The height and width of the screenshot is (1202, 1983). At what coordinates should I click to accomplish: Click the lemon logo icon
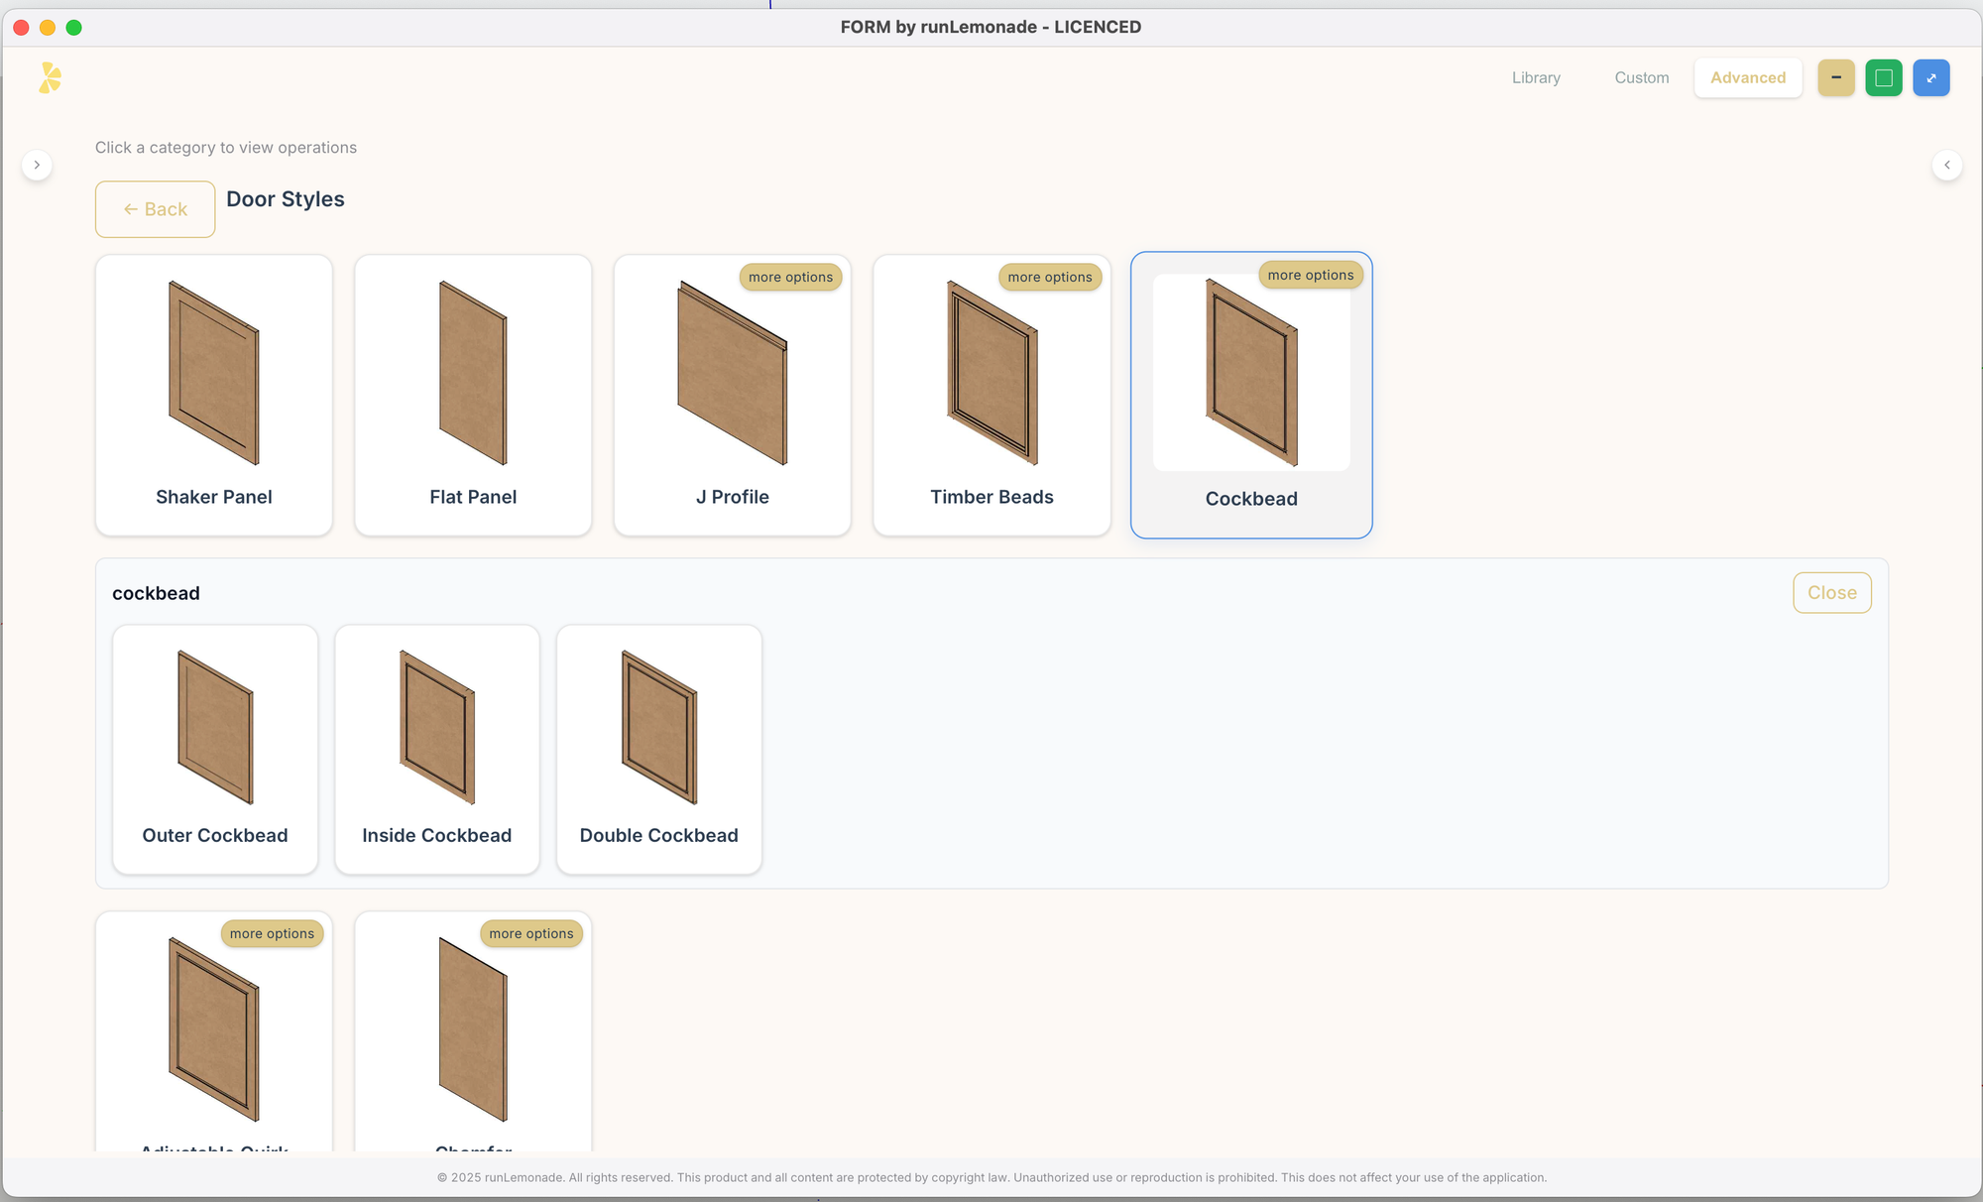tap(50, 77)
